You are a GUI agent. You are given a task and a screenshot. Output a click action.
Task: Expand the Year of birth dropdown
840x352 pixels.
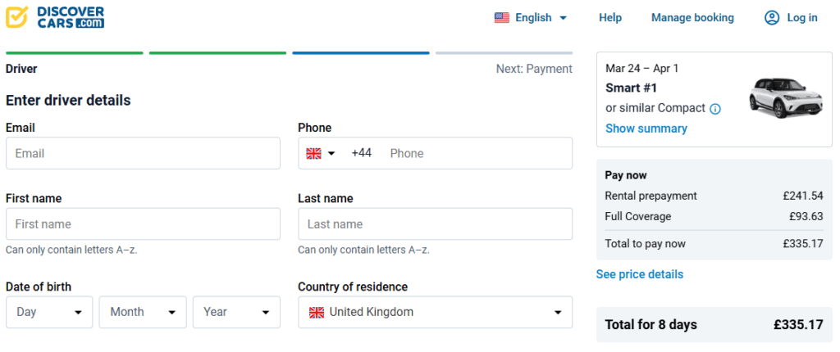tap(237, 312)
